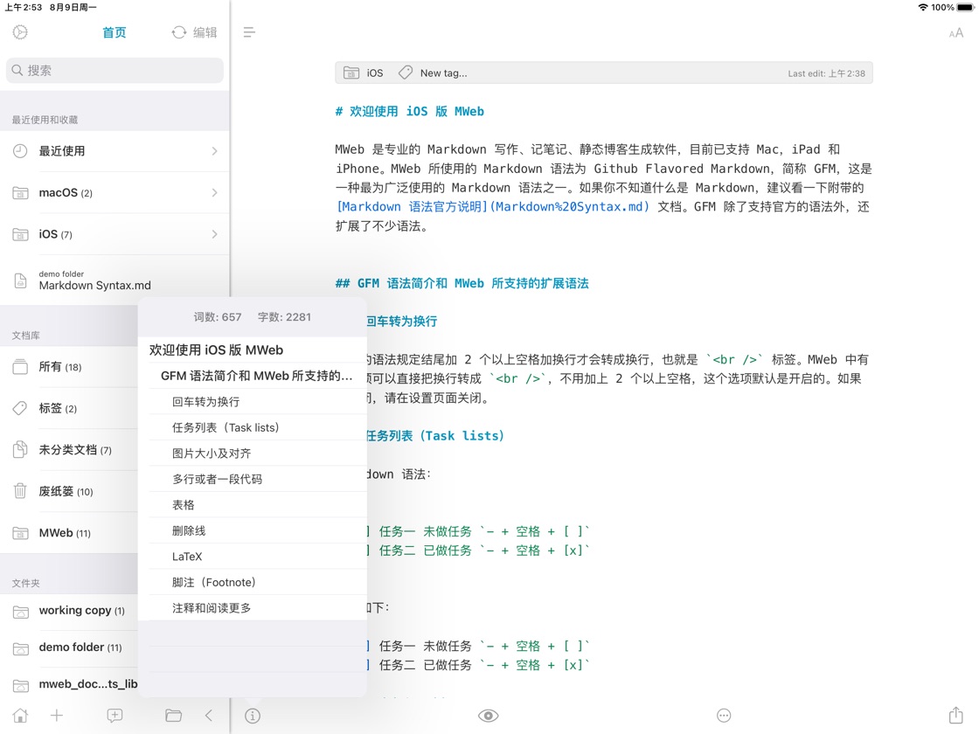Image resolution: width=979 pixels, height=734 pixels.
Task: Open the mweb_doc...ts_lib folder
Action: (69, 684)
